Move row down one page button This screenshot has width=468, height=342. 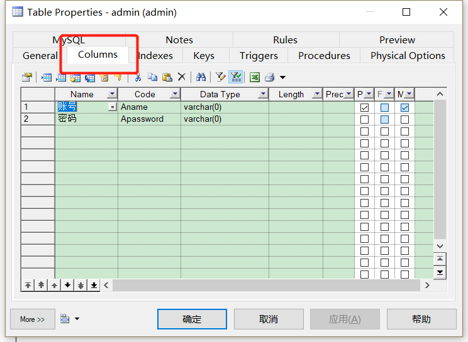point(81,286)
